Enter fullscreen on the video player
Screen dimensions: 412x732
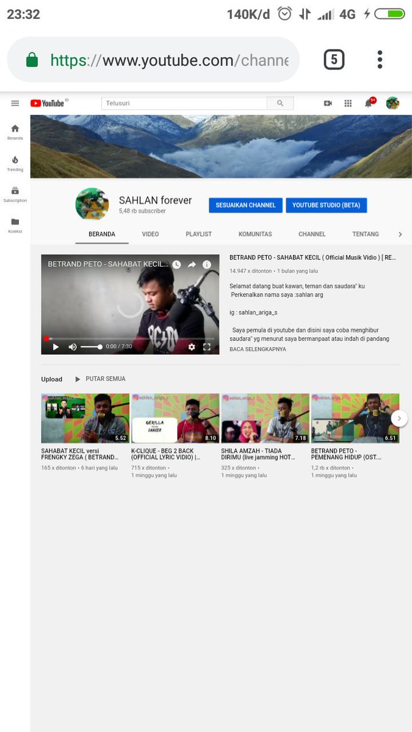click(207, 346)
